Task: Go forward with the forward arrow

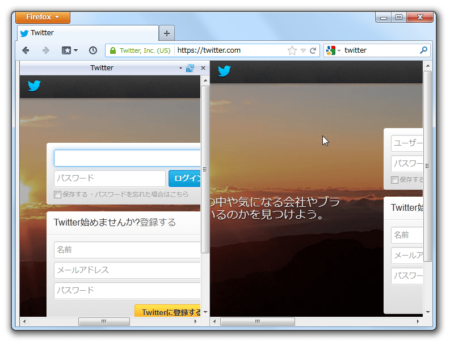Action: tap(45, 50)
